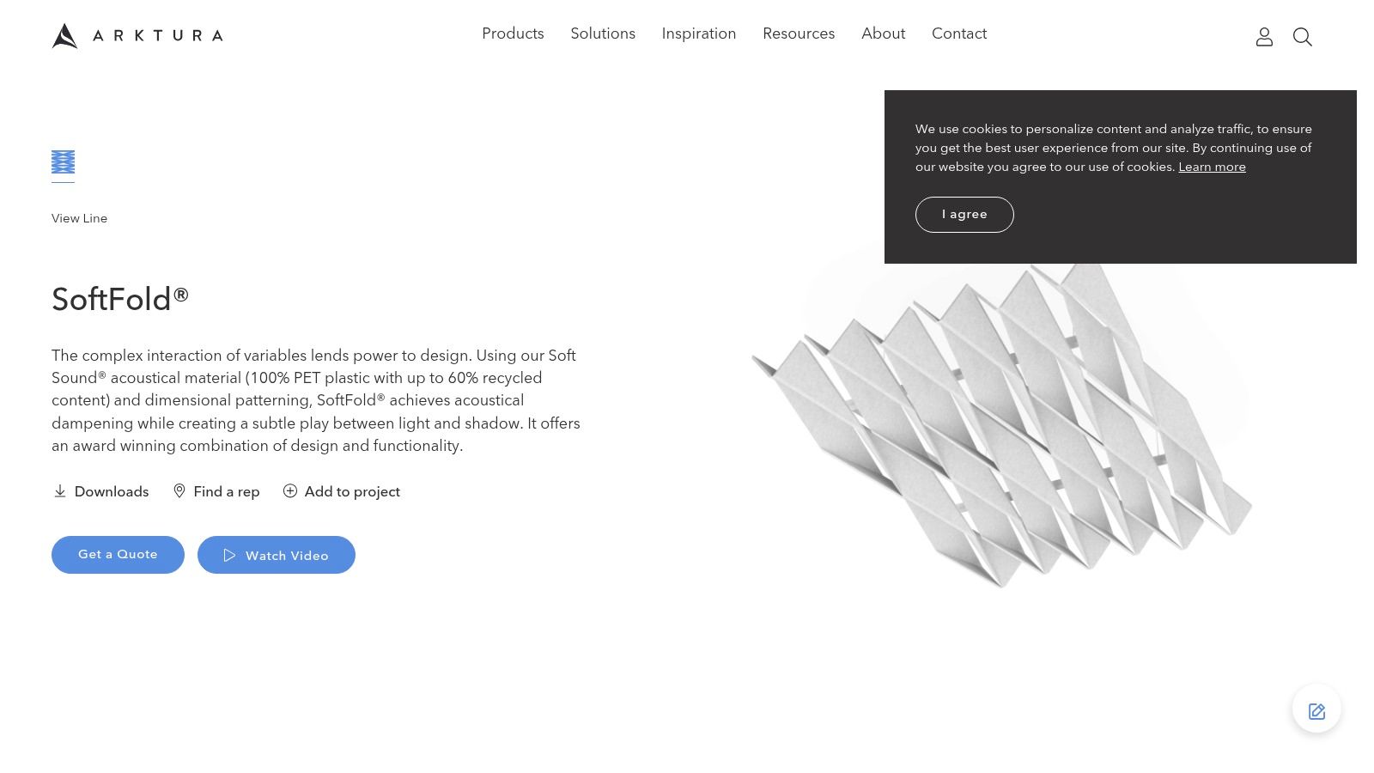Click the Find a rep location pin
The width and height of the screenshot is (1374, 773).
[179, 491]
